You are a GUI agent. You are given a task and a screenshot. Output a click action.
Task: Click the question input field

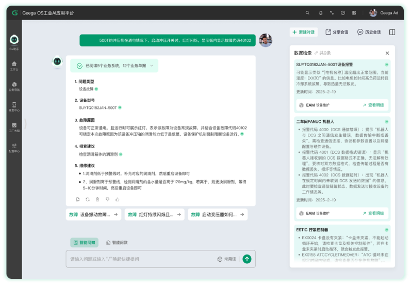coord(139,259)
